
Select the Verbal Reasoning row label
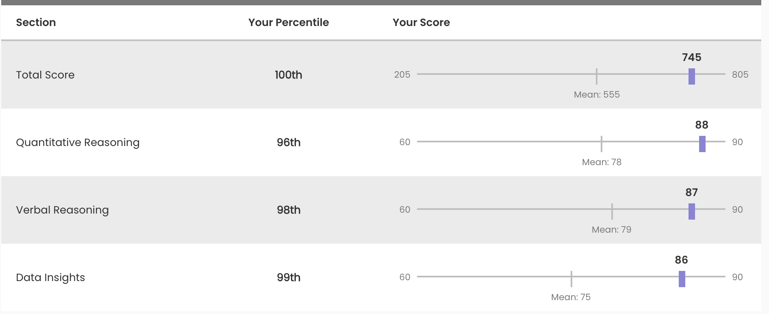62,210
